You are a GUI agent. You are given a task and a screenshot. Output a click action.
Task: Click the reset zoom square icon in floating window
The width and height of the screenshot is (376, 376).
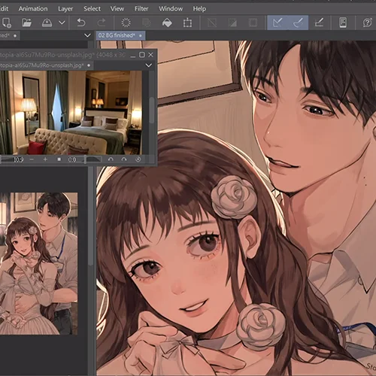tap(59, 159)
